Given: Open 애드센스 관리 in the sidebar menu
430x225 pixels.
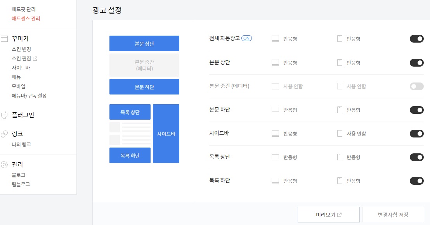Looking at the screenshot, I should pyautogui.click(x=26, y=19).
